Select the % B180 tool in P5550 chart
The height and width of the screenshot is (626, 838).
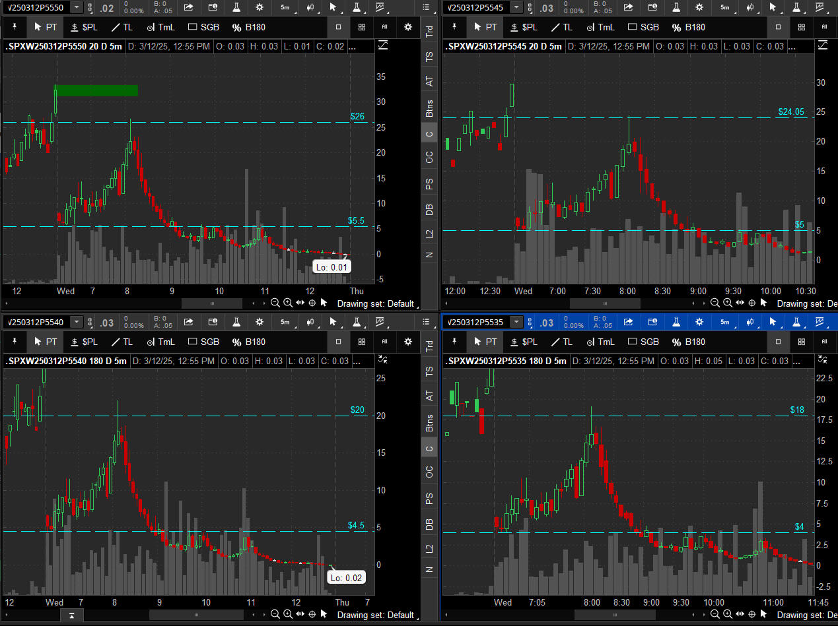(248, 27)
